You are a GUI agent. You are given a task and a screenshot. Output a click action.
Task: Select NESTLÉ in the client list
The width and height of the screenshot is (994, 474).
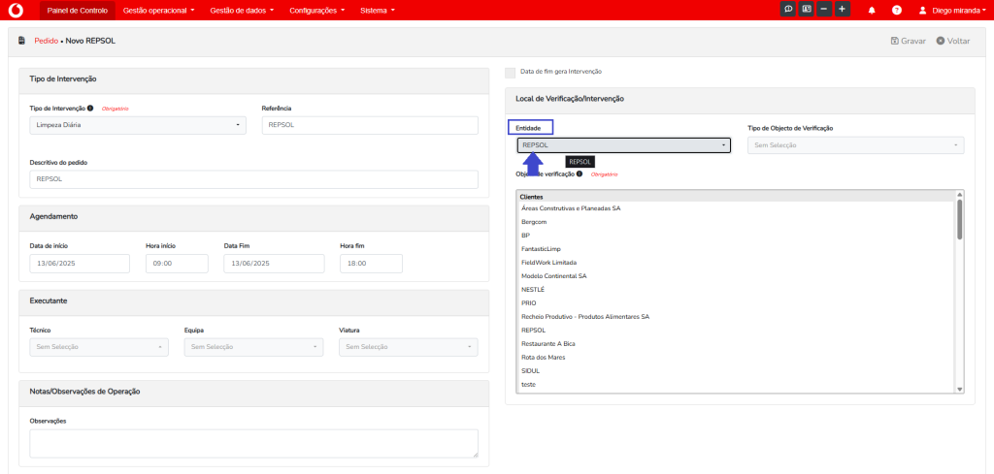tap(533, 289)
